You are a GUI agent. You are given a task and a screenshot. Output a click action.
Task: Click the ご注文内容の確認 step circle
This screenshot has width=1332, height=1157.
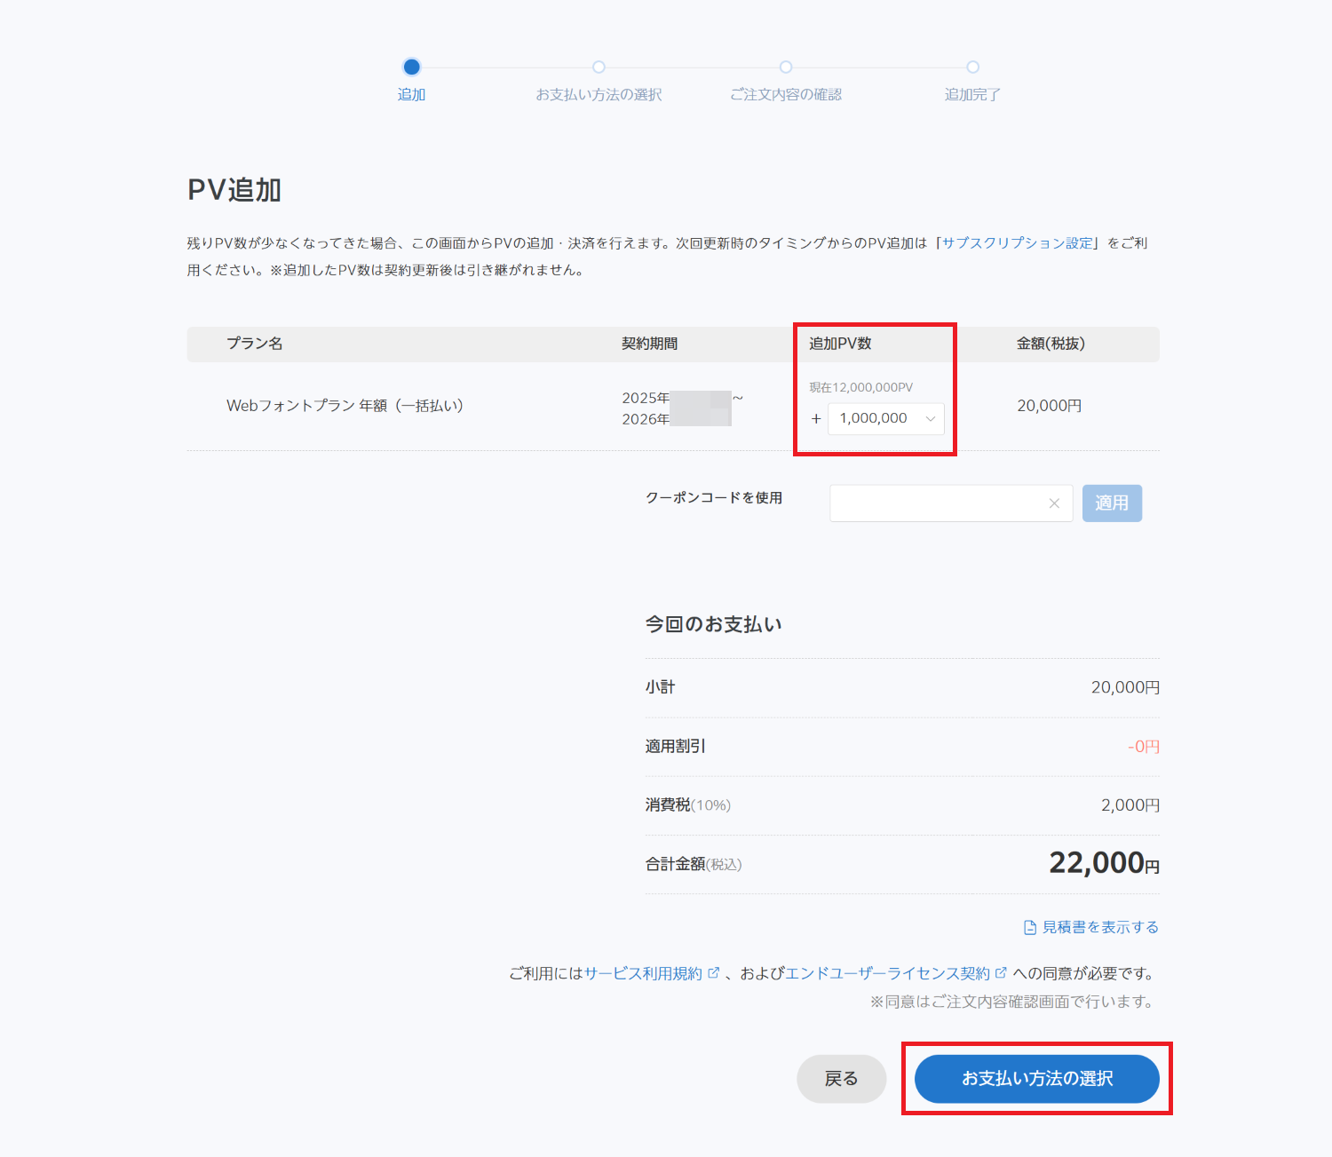pos(786,67)
